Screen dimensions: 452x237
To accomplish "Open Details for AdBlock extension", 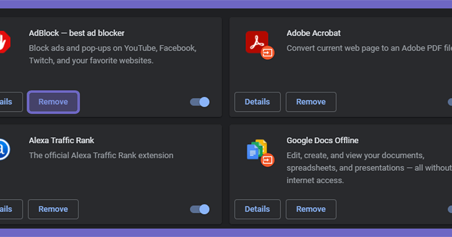I will coord(11,102).
